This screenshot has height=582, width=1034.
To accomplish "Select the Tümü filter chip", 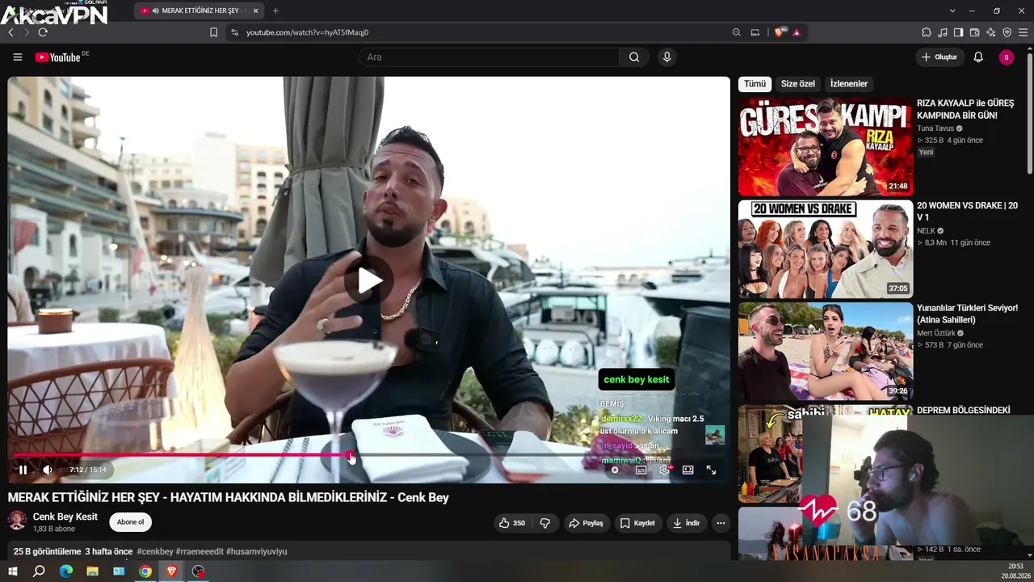I will [x=754, y=84].
